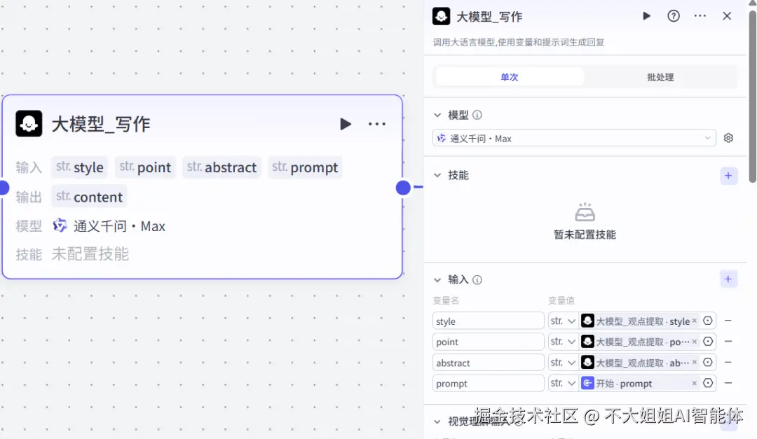
Task: Add an input variable with plus
Action: [728, 279]
